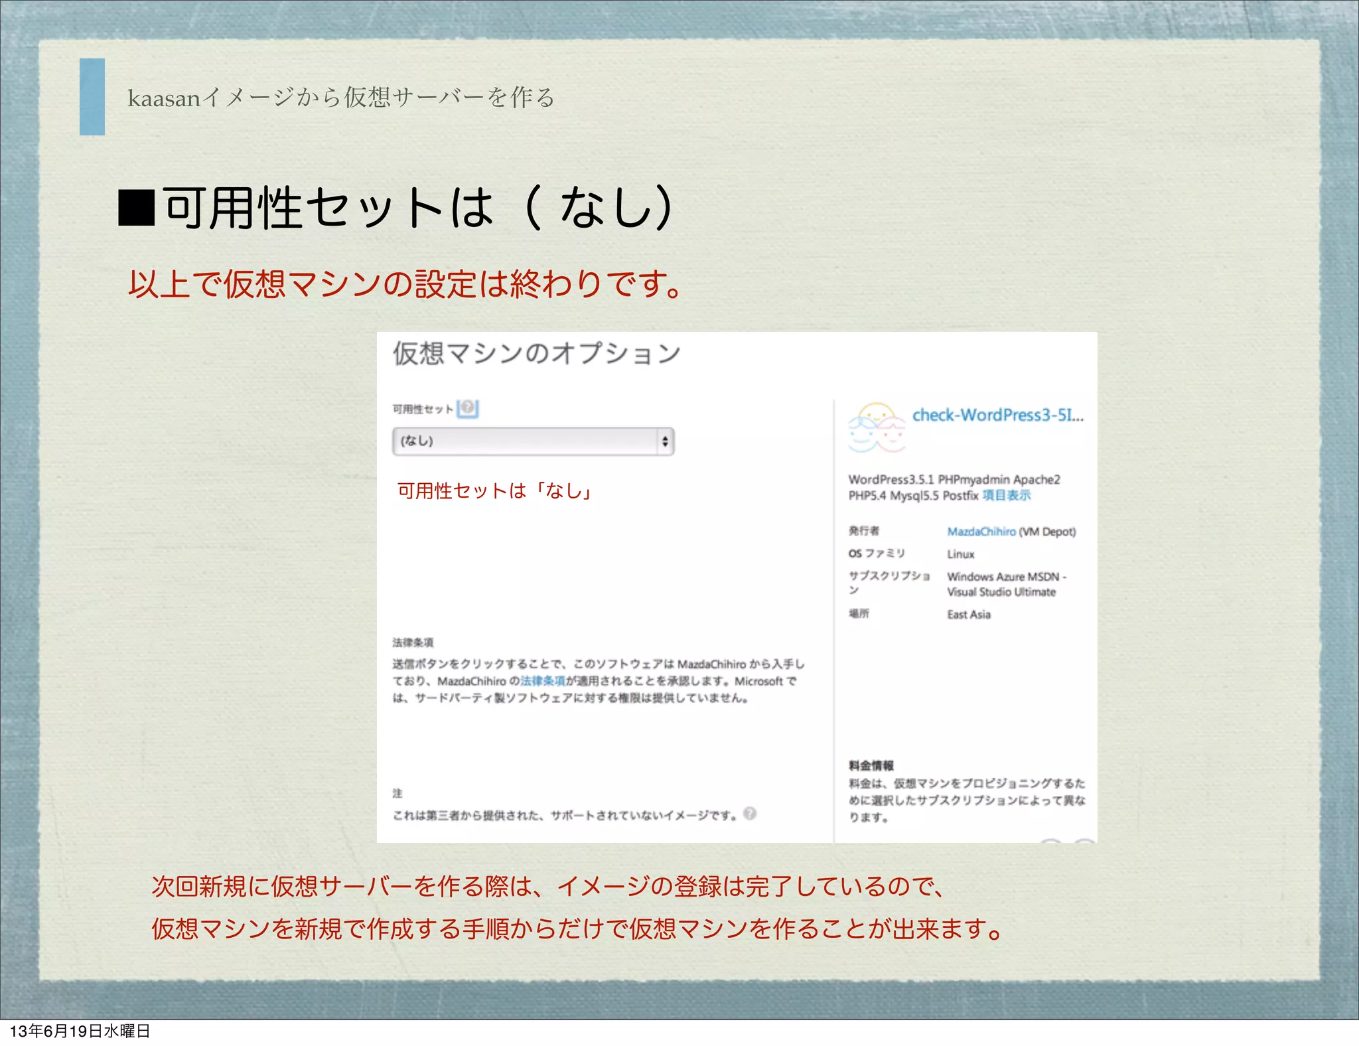
Task: Click the 注 note heading
Action: (397, 793)
